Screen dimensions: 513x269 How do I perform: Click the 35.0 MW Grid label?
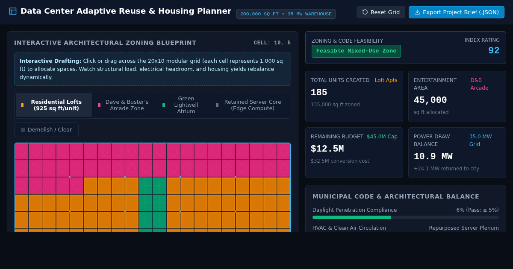(x=481, y=140)
